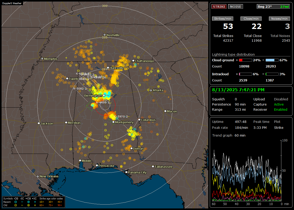This screenshot has width=294, height=210.
Task: Click the Old +CG symbol in legend
Action: [x=28, y=205]
